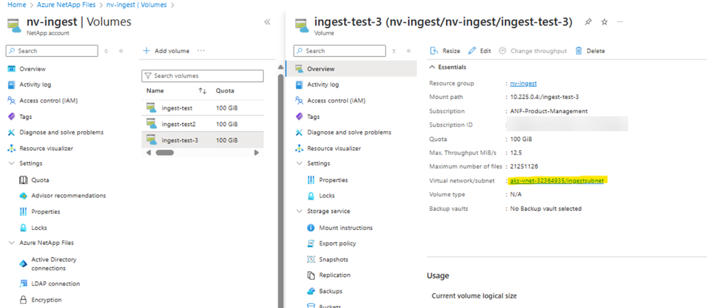The height and width of the screenshot is (308, 707).
Task: Favorite the ingest-test-3 volume with star
Action: click(x=604, y=22)
